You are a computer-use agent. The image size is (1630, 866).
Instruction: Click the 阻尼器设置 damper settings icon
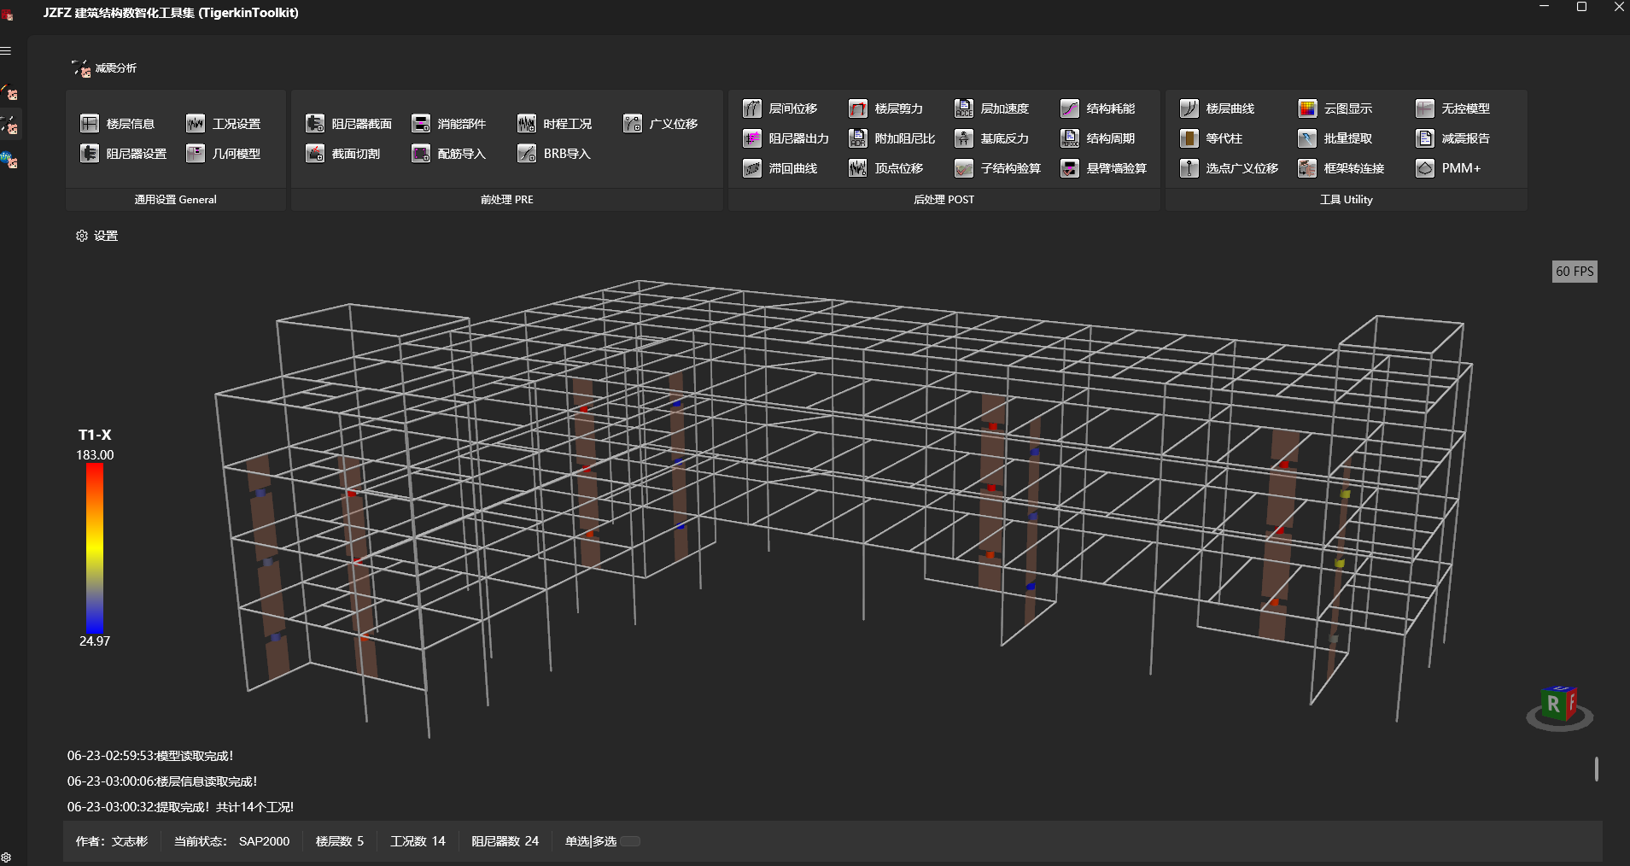click(x=90, y=154)
